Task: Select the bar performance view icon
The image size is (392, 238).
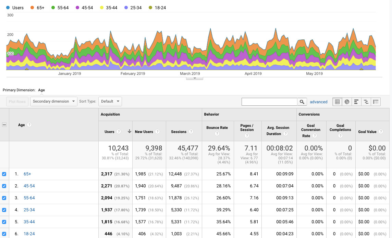Action: [x=356, y=102]
